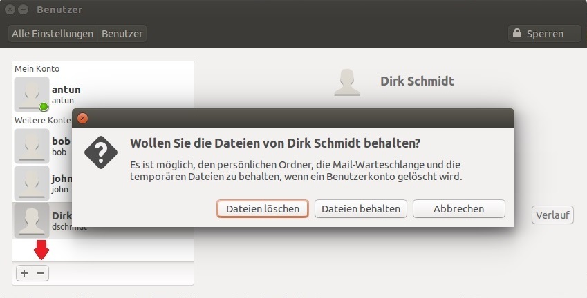Screen dimensions: 587x298
Task: Click the Dirk Schmidt name heading
Action: click(417, 81)
